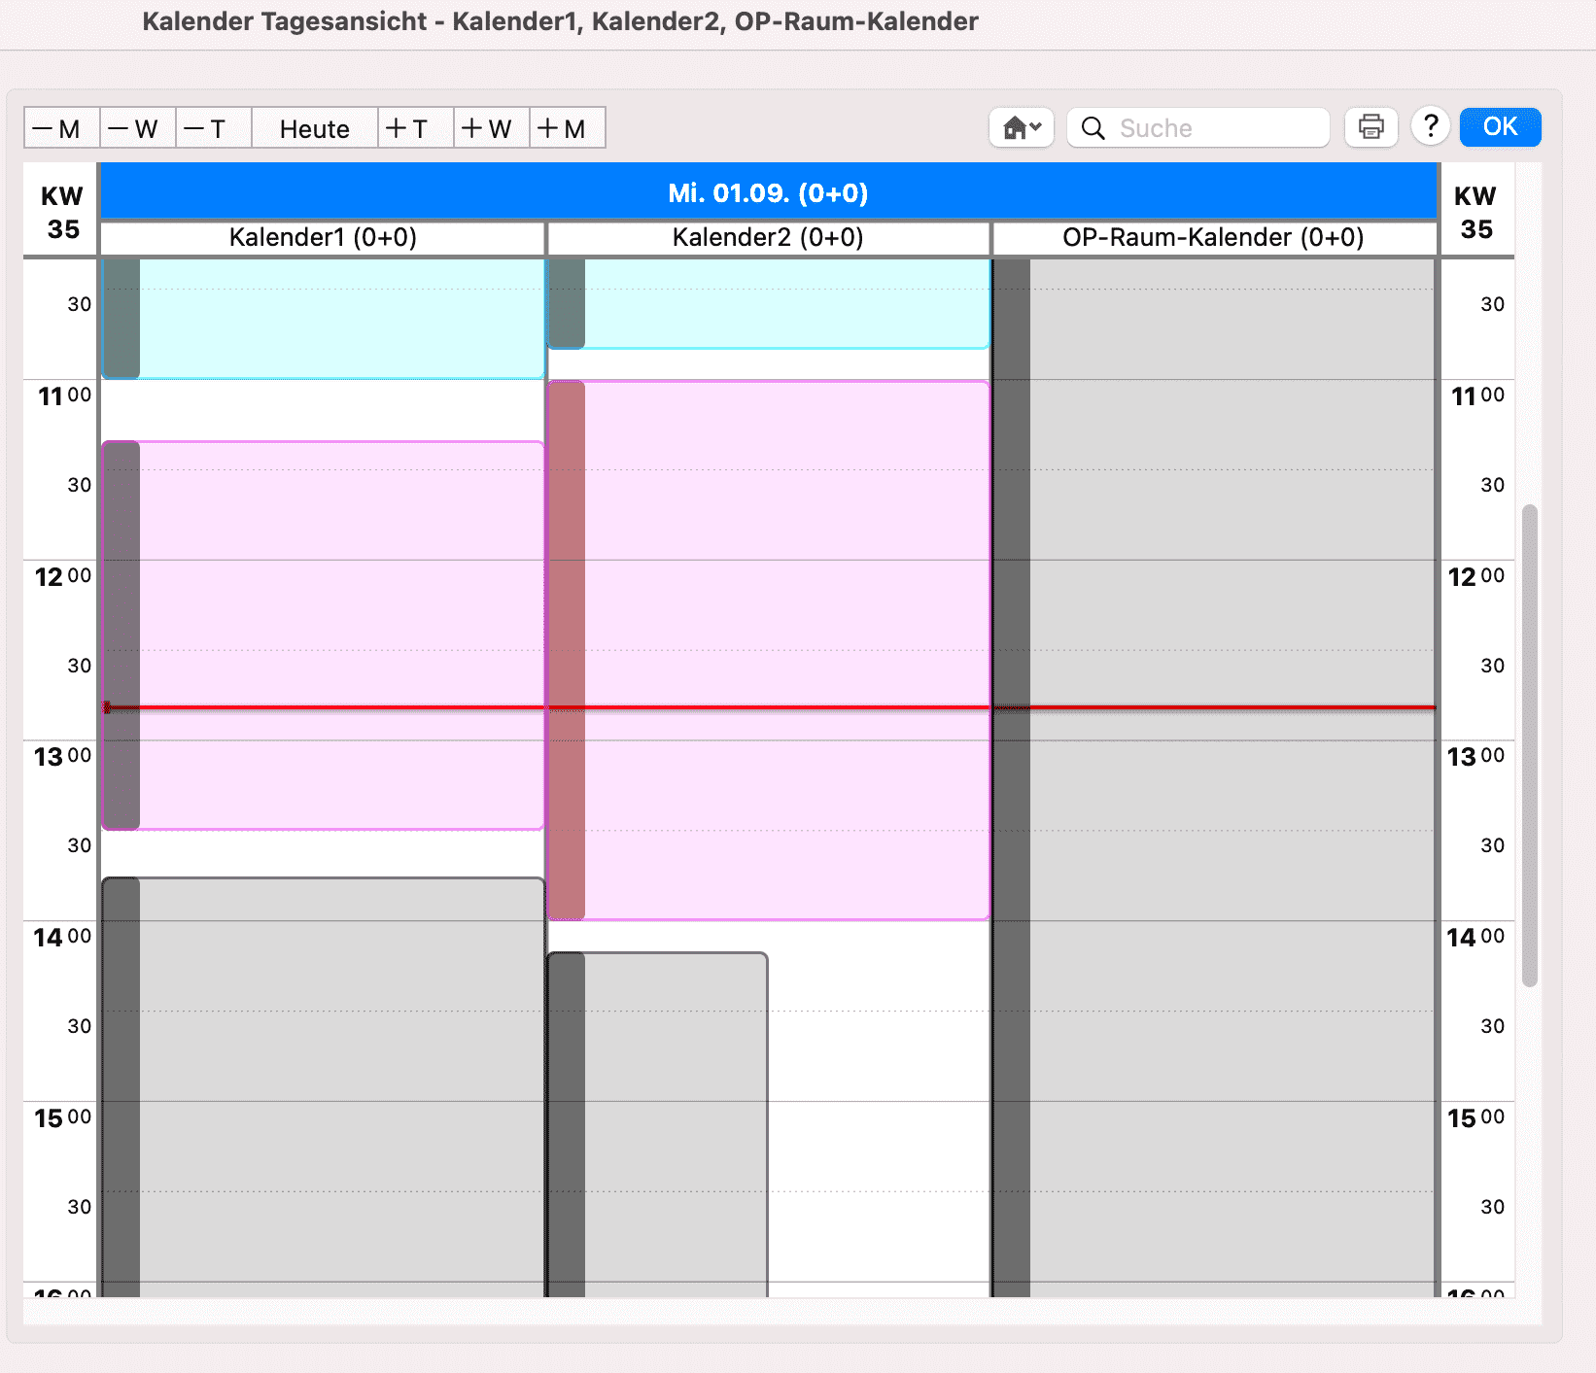The width and height of the screenshot is (1596, 1373).
Task: Open help with the question mark
Action: click(x=1431, y=126)
